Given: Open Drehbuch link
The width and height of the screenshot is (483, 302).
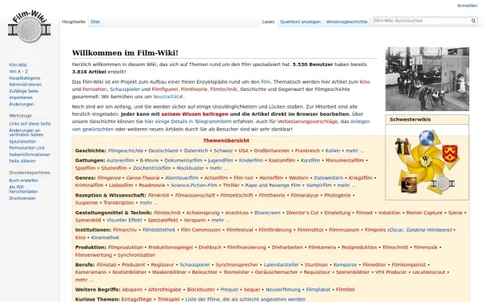Looking at the screenshot, I should coord(210,247).
